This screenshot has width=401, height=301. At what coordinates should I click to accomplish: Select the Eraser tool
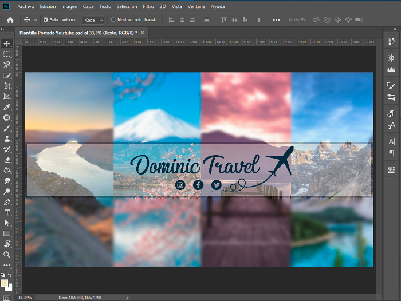[x=7, y=160]
